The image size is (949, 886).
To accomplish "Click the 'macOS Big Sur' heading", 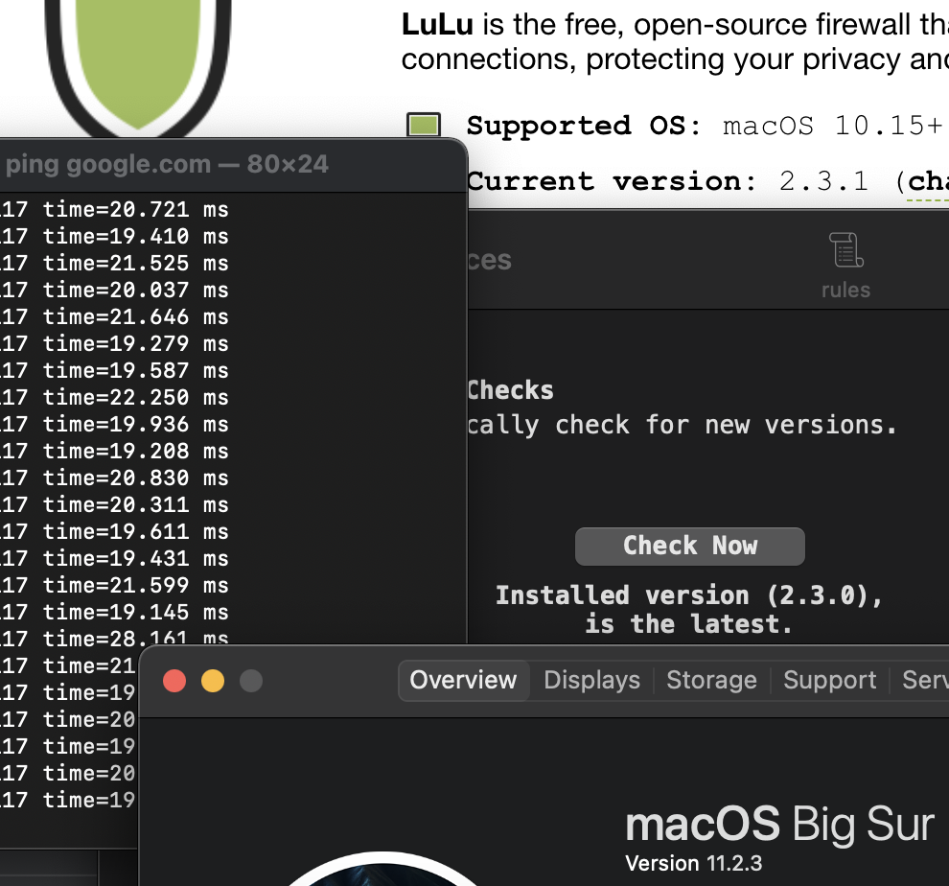I will 779,824.
